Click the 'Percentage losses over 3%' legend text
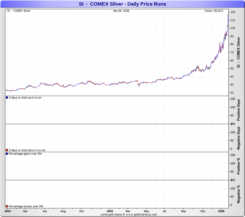The height and width of the screenshot is (217, 245). click(26, 206)
